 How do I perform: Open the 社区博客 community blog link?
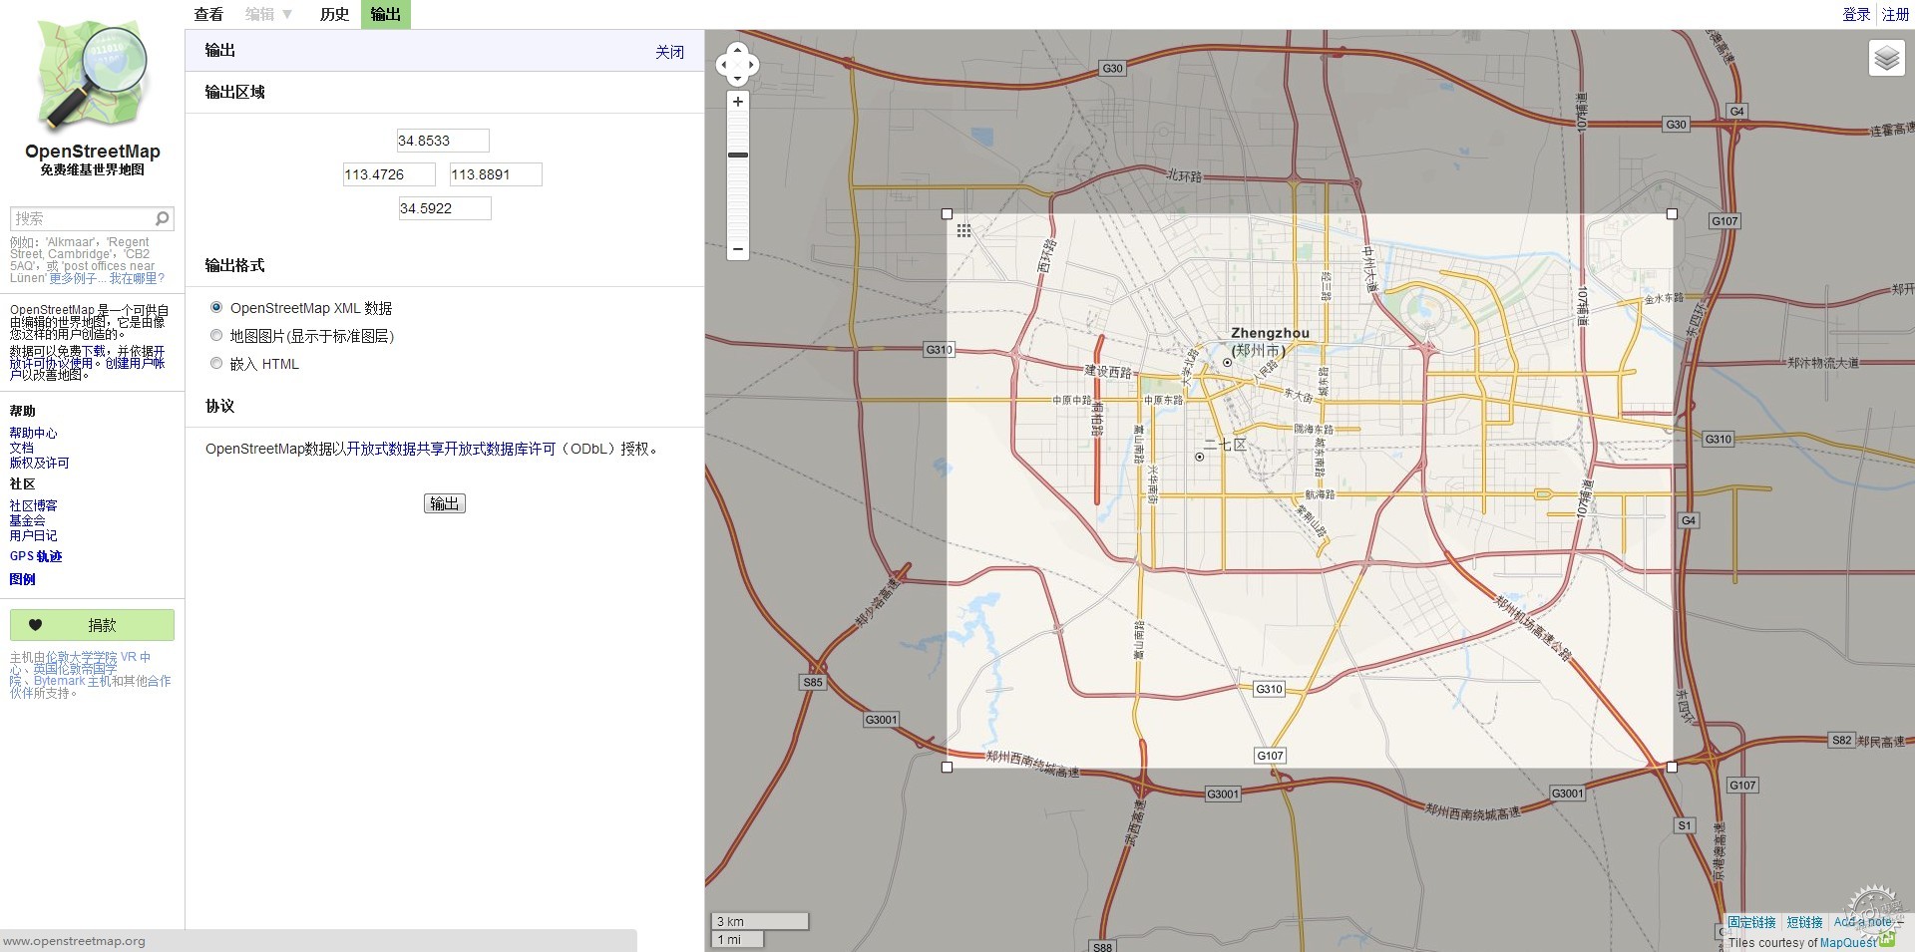(x=34, y=505)
